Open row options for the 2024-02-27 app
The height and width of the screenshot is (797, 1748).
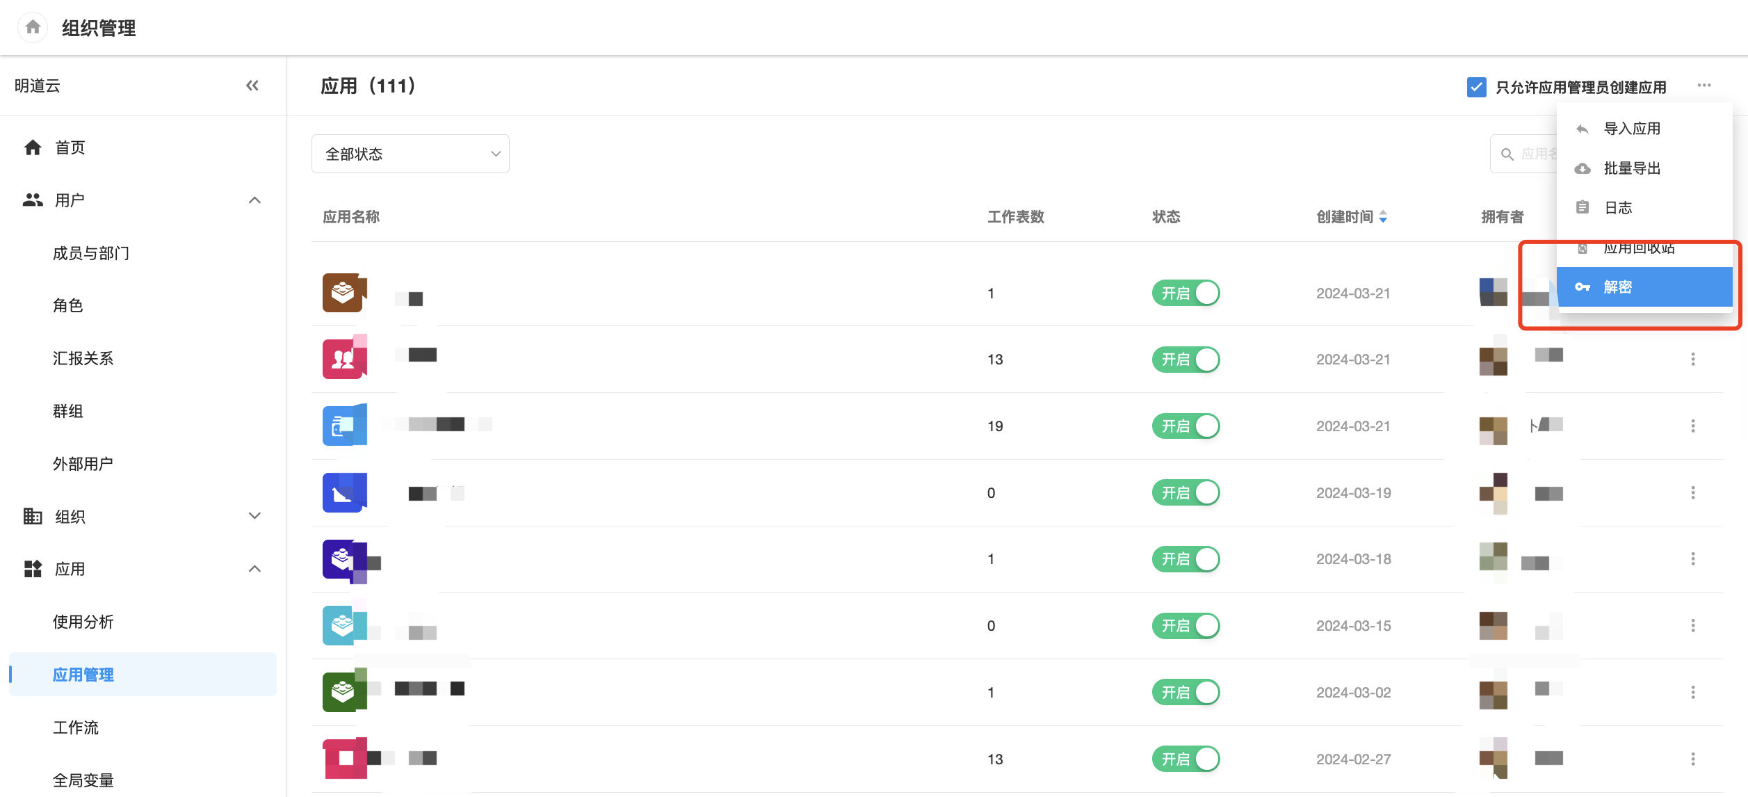point(1692,759)
